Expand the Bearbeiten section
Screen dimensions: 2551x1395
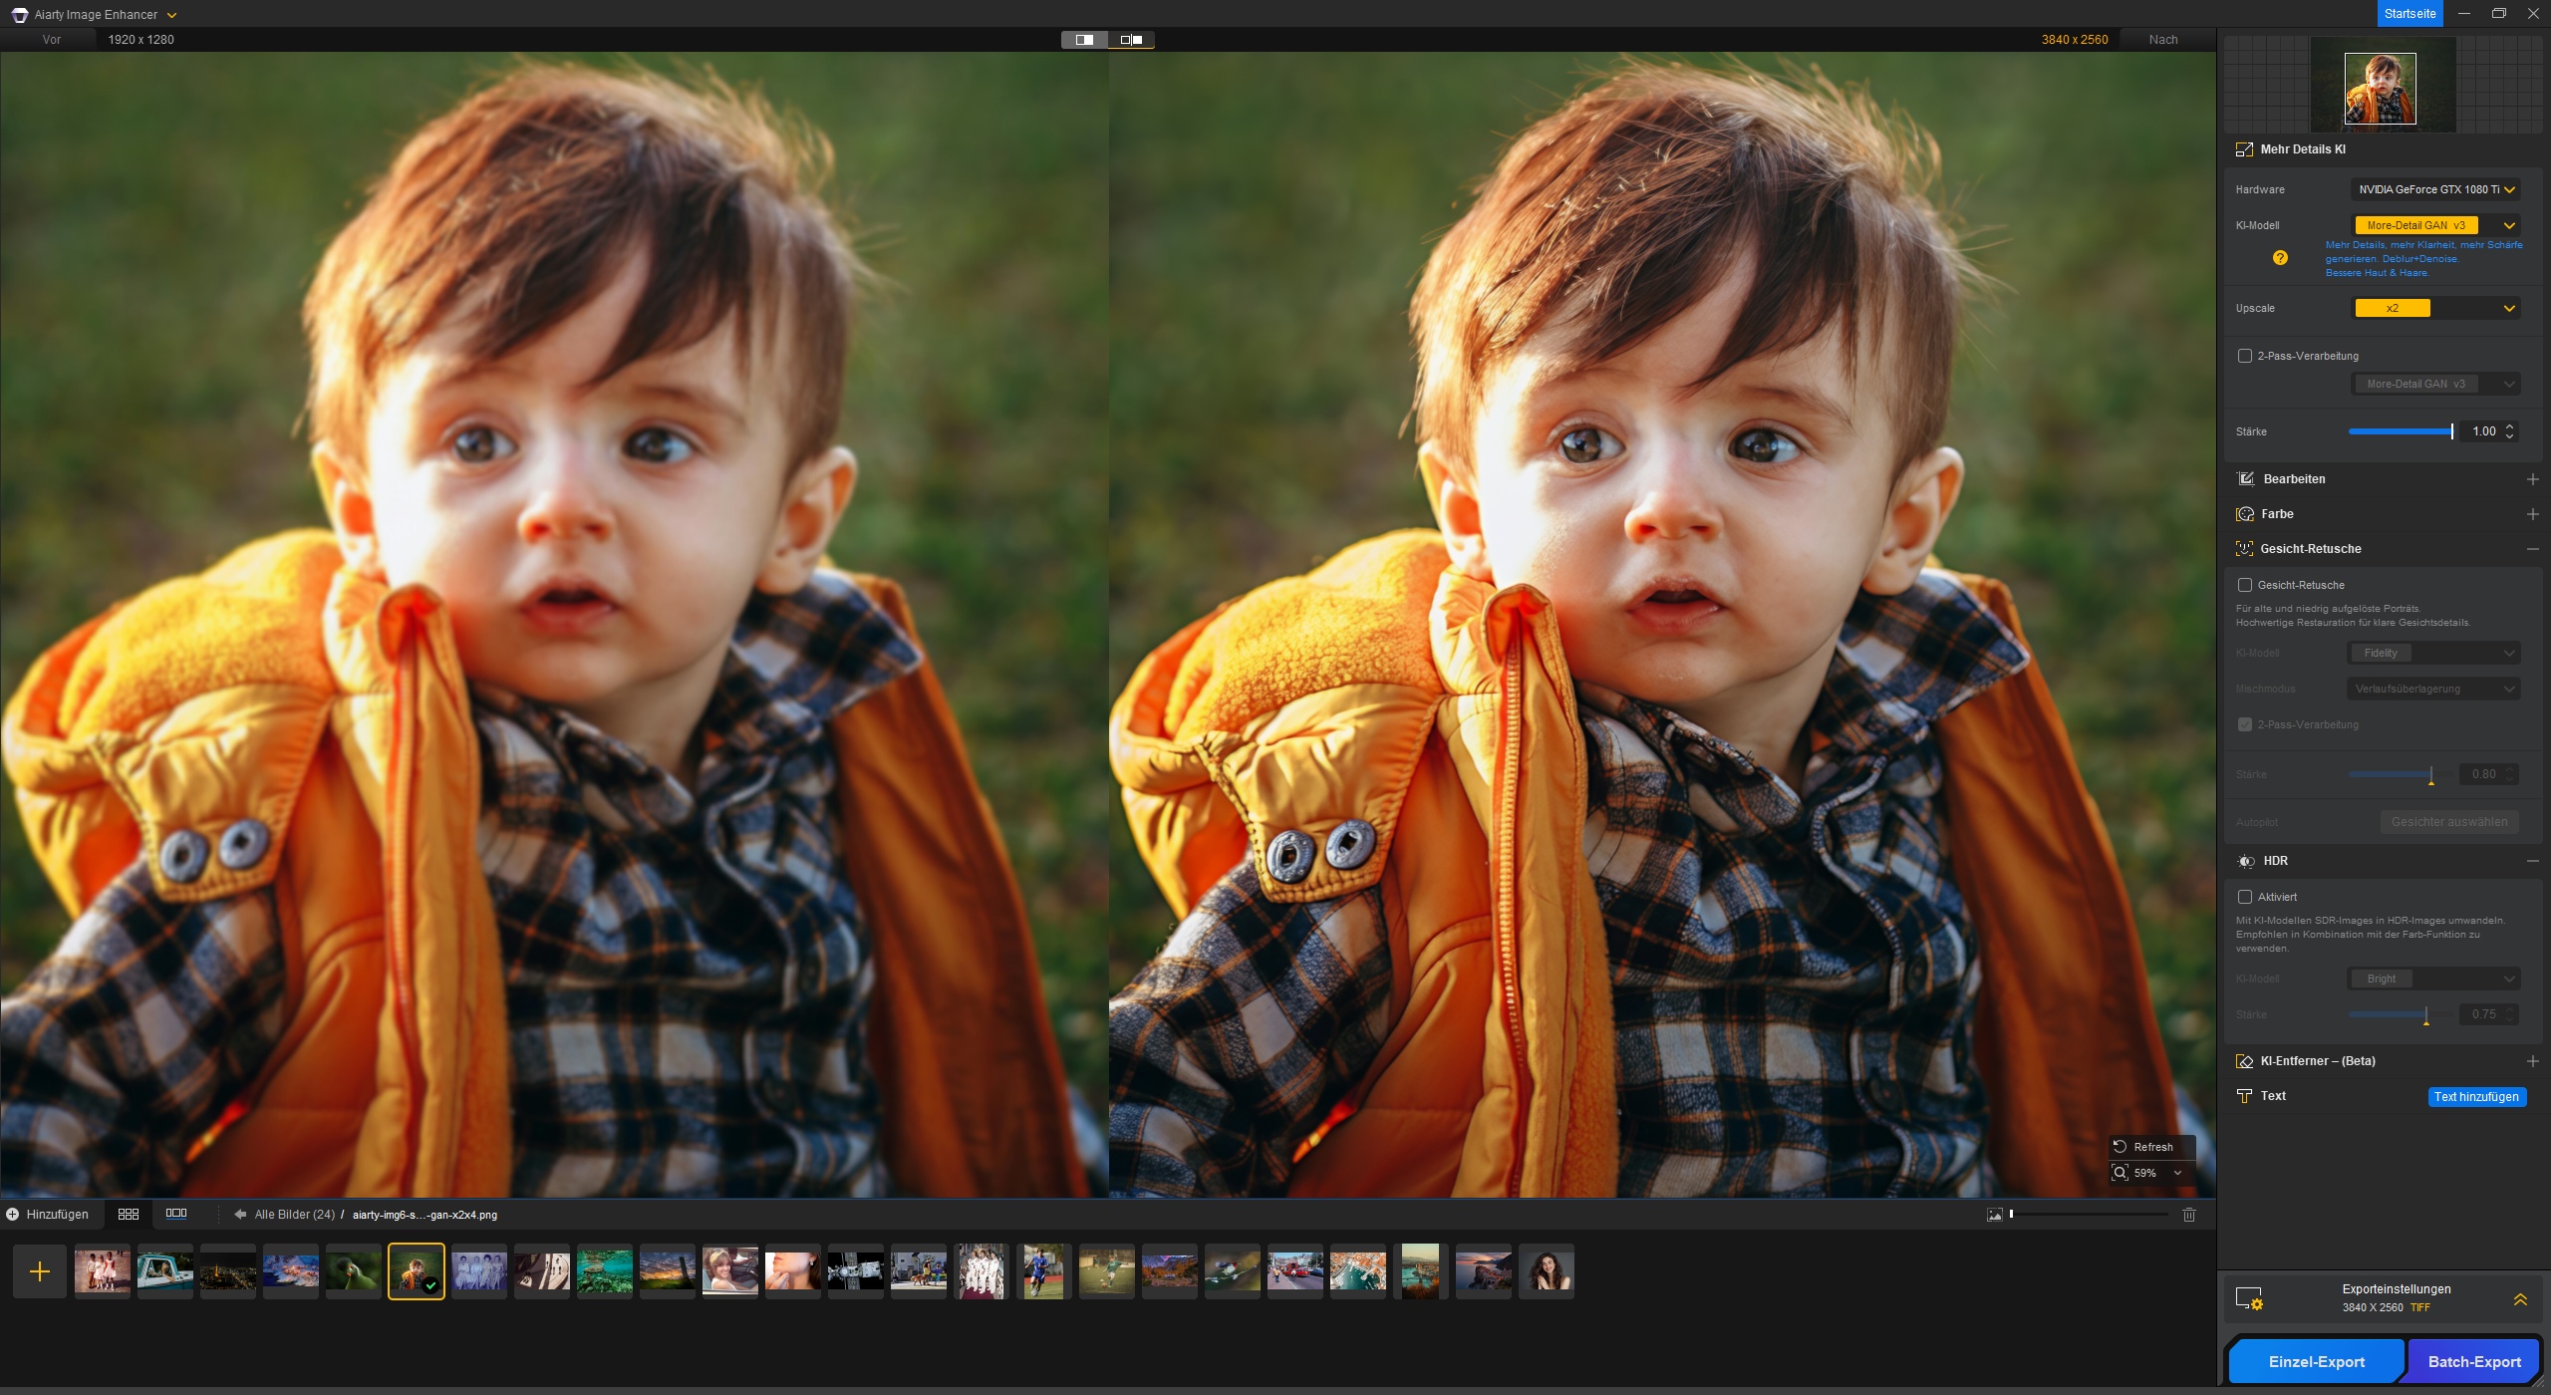[x=2533, y=479]
